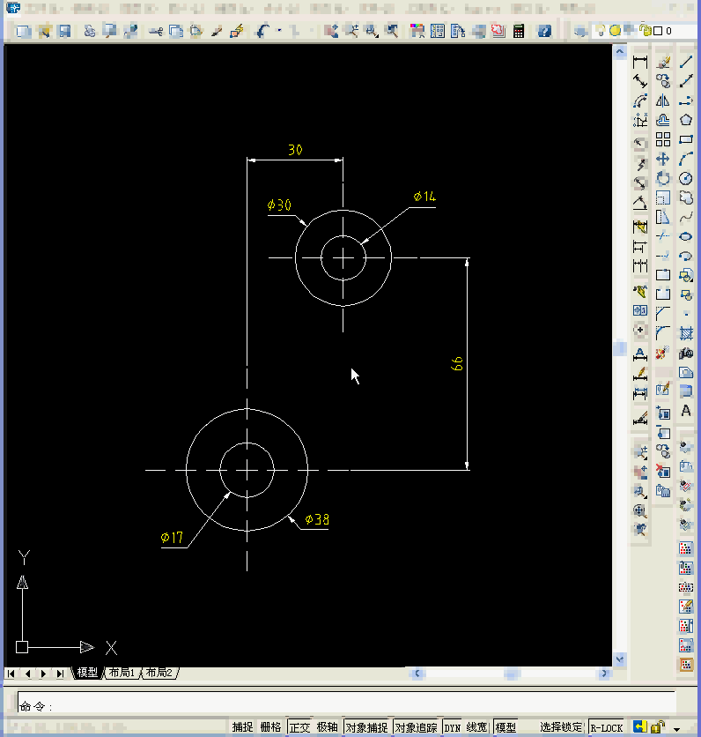This screenshot has width=701, height=737.
Task: Toggle 正交 ortho mode
Action: (299, 727)
